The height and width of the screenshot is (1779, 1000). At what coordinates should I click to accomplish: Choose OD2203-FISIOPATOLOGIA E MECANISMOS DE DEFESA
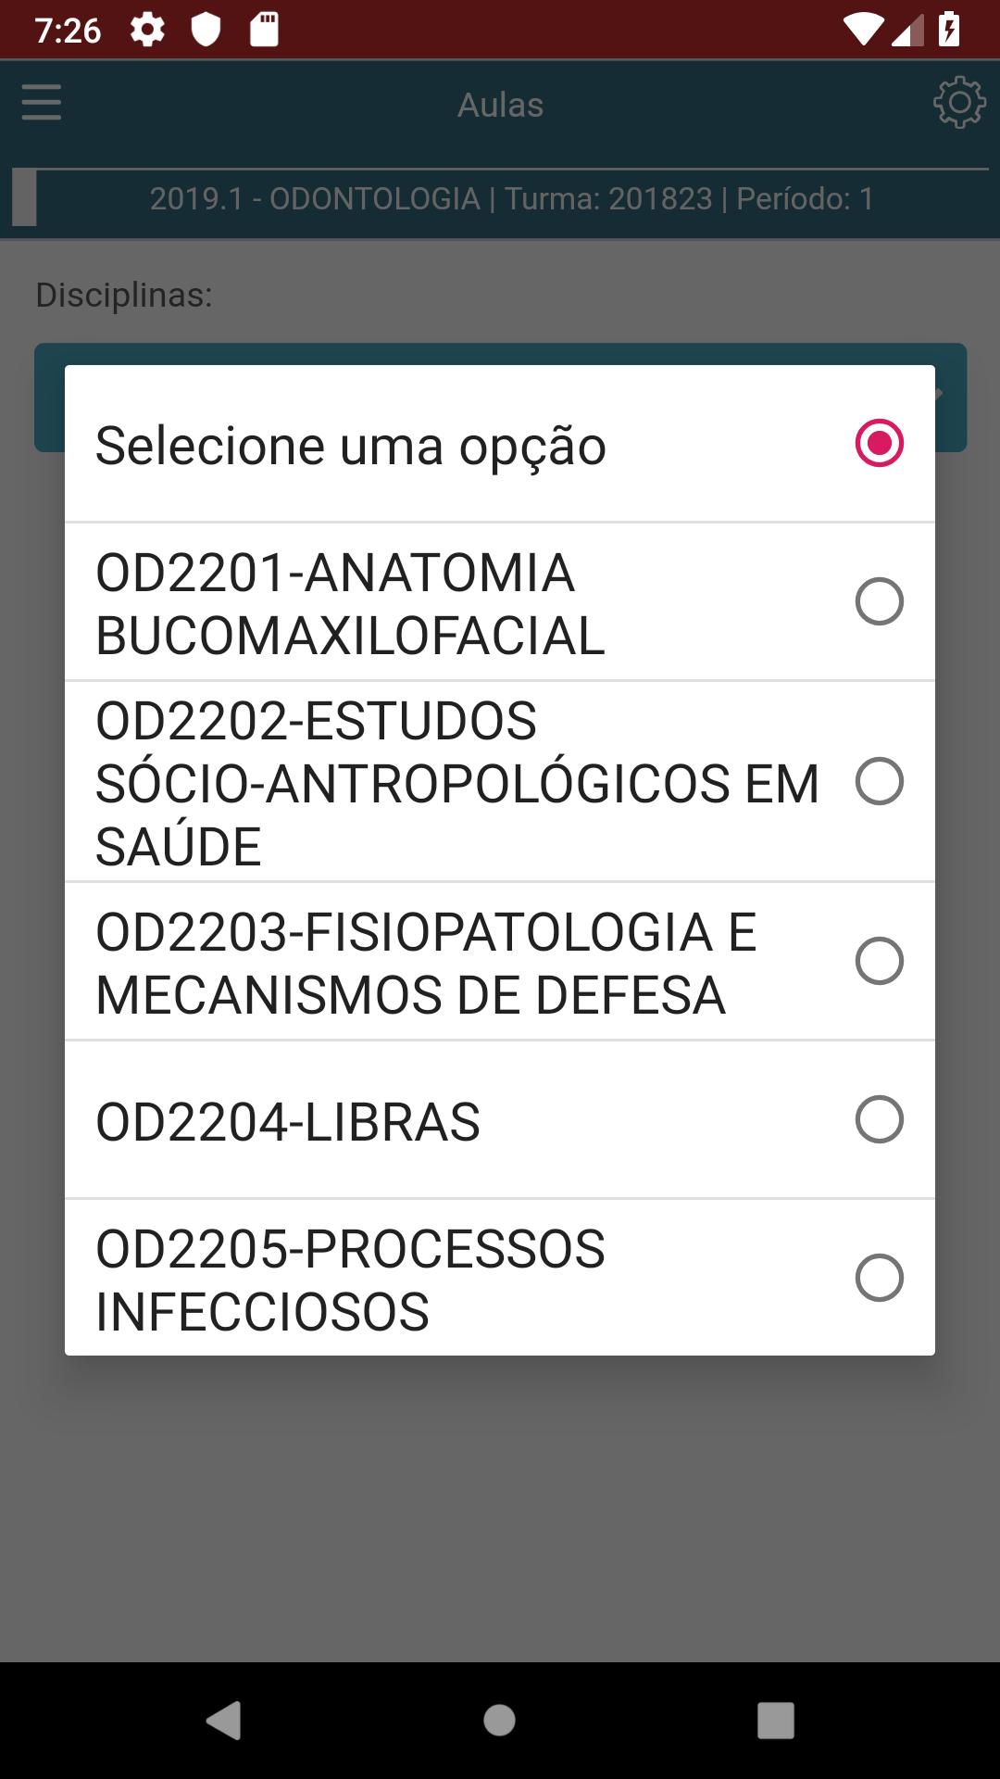coord(500,962)
